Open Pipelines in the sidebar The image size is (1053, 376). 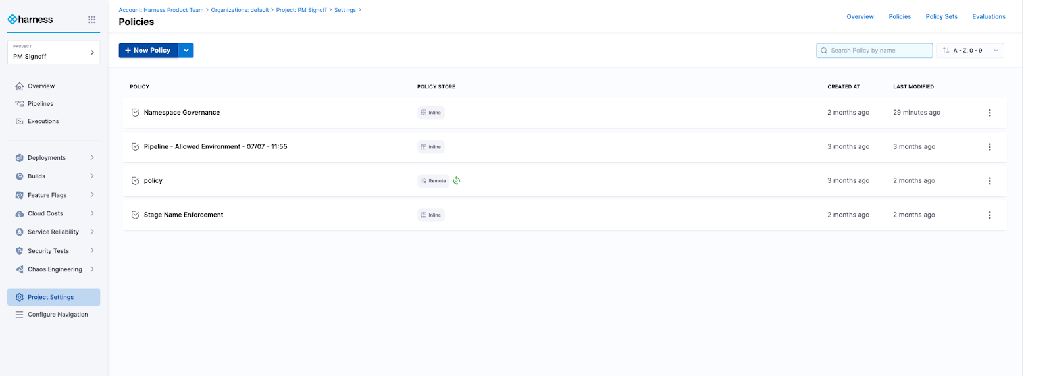pos(40,104)
